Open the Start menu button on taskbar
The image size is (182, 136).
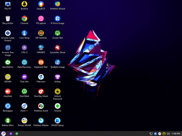(x=3, y=134)
